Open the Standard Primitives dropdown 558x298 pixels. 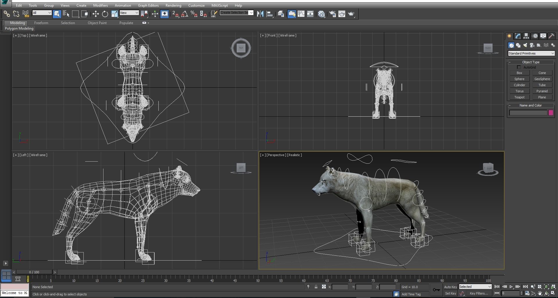pos(531,53)
